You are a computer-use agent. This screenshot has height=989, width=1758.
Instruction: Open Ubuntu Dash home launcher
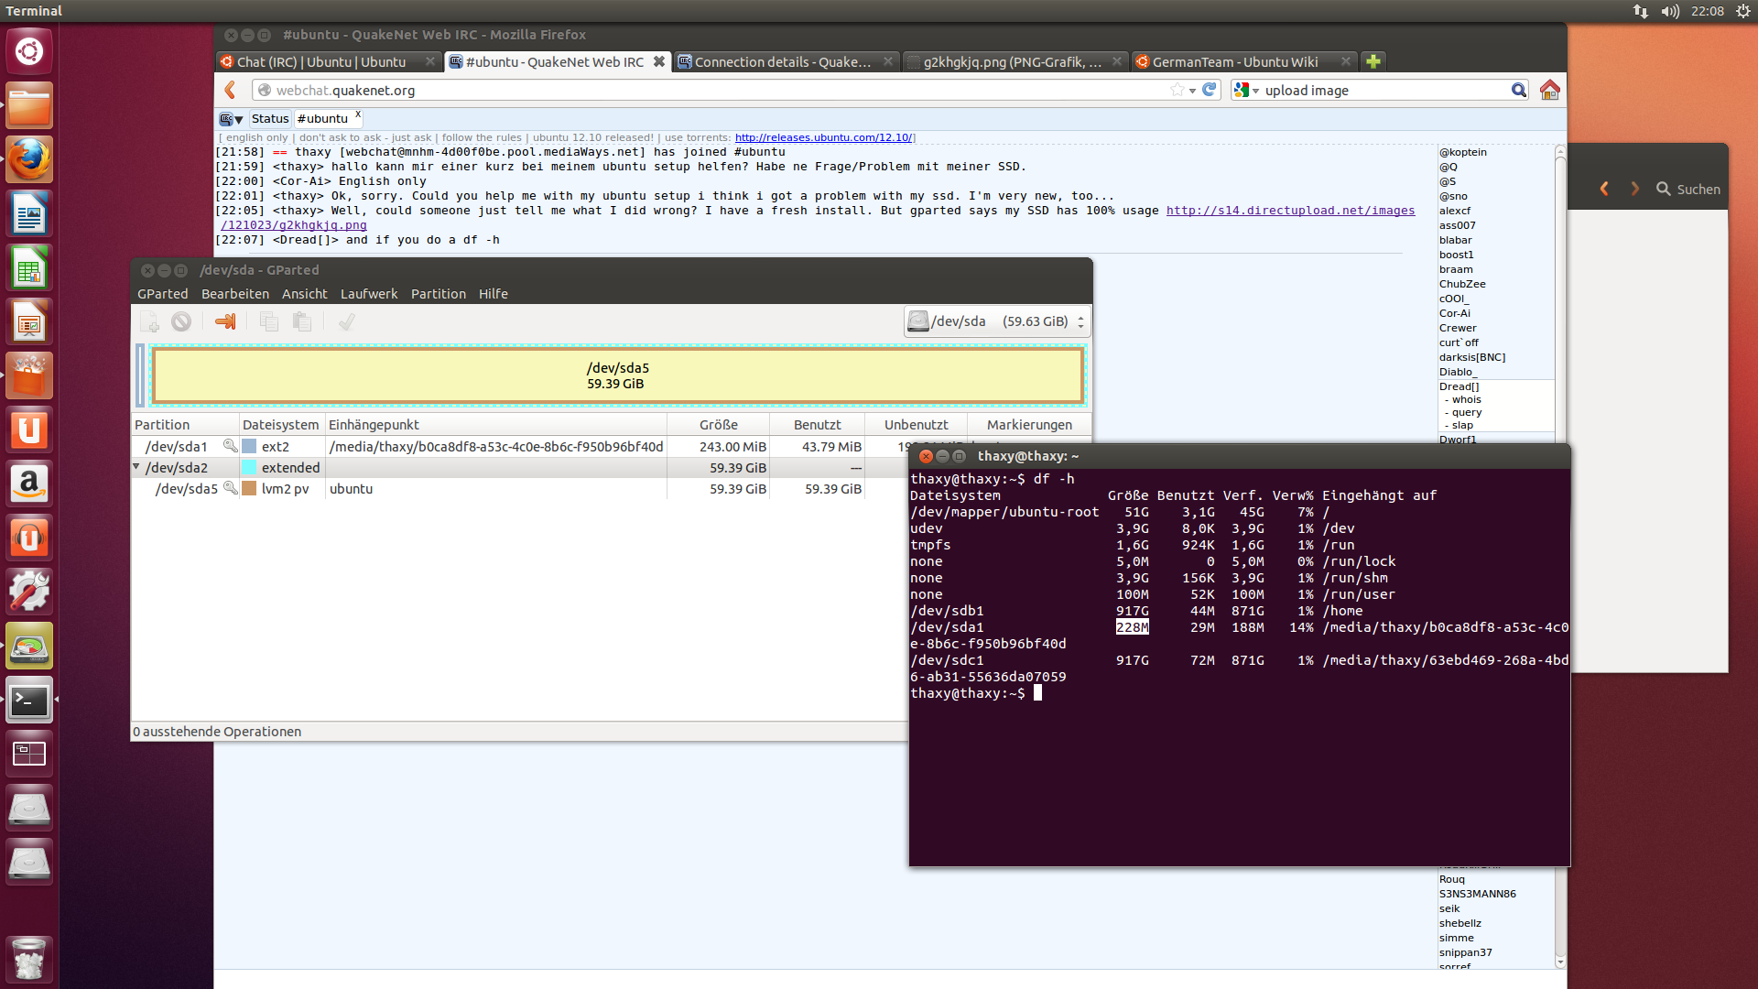29,51
